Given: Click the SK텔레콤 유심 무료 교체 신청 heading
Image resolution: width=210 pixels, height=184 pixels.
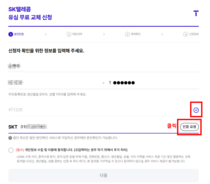Looking at the screenshot, I should coord(30,13).
